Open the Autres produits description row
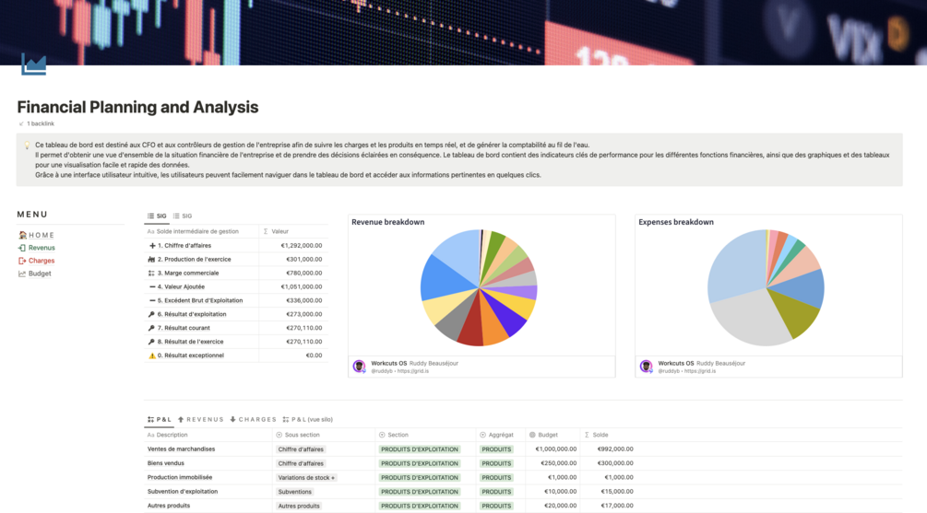 coord(169,506)
